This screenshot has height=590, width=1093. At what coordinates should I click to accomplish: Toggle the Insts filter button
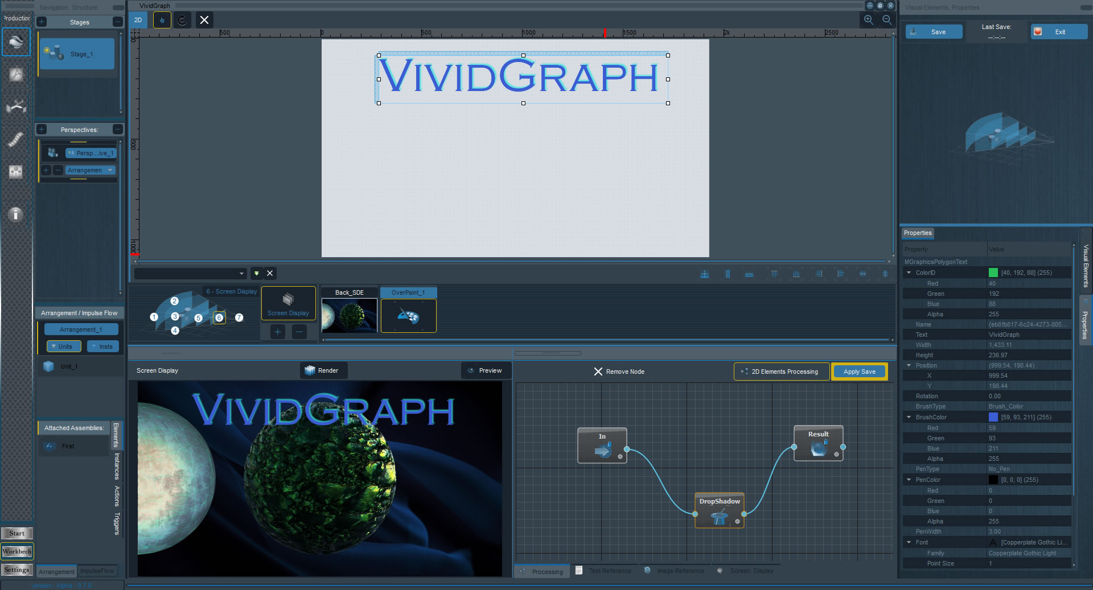[x=103, y=346]
